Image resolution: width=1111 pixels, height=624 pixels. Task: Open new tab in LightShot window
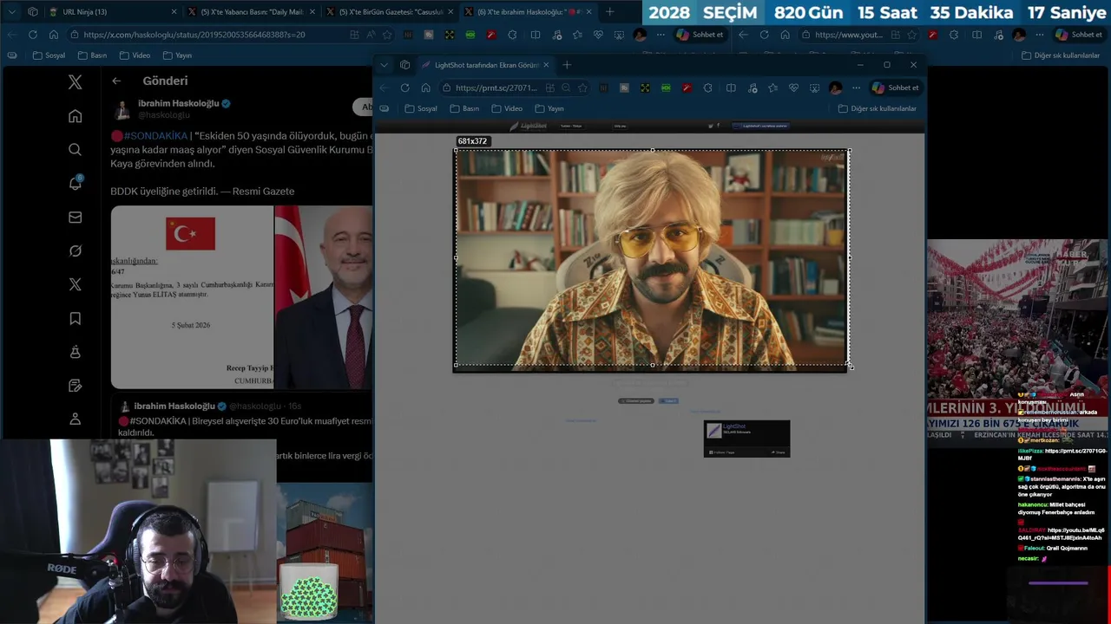point(567,65)
